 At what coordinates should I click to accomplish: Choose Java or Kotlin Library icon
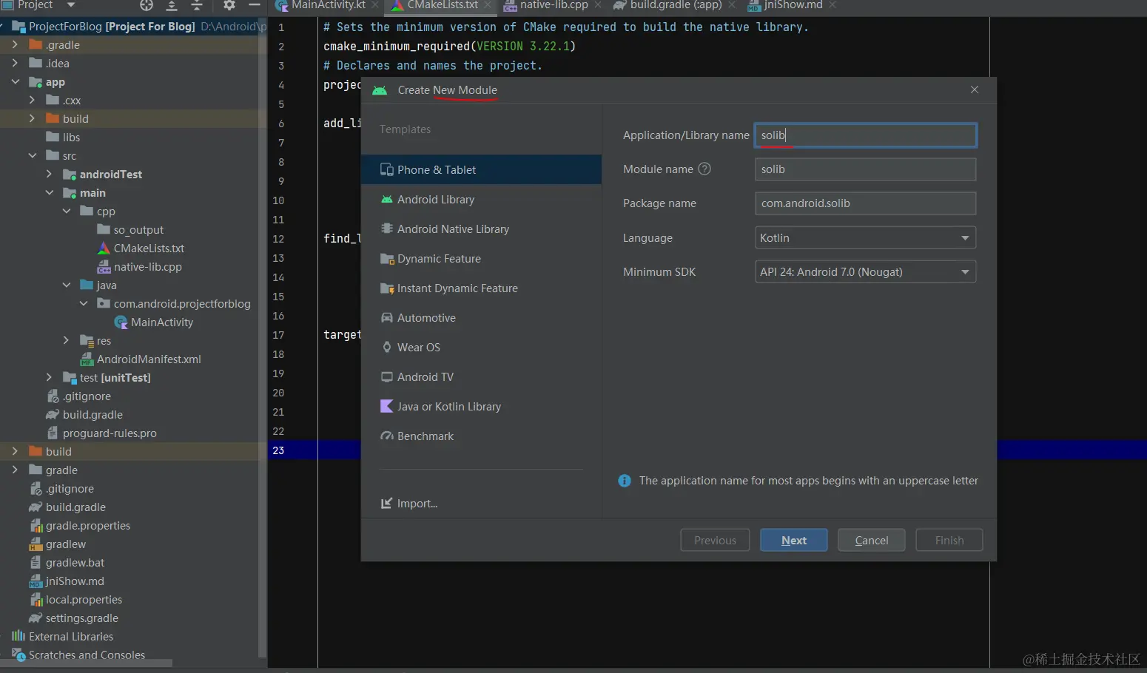click(x=386, y=406)
